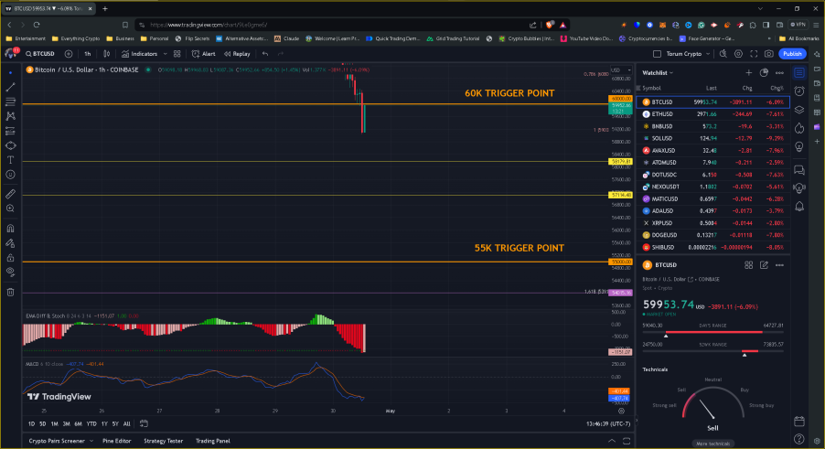
Task: Toggle stay in drawing mode
Action: [x=10, y=243]
